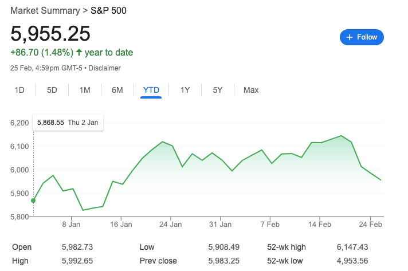The height and width of the screenshot is (271, 408).
Task: Click the 52-wk high value 6,147.43
Action: (x=352, y=247)
